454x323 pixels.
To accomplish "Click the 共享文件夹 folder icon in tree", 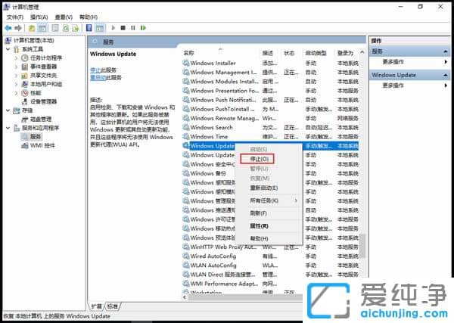I will [25, 76].
